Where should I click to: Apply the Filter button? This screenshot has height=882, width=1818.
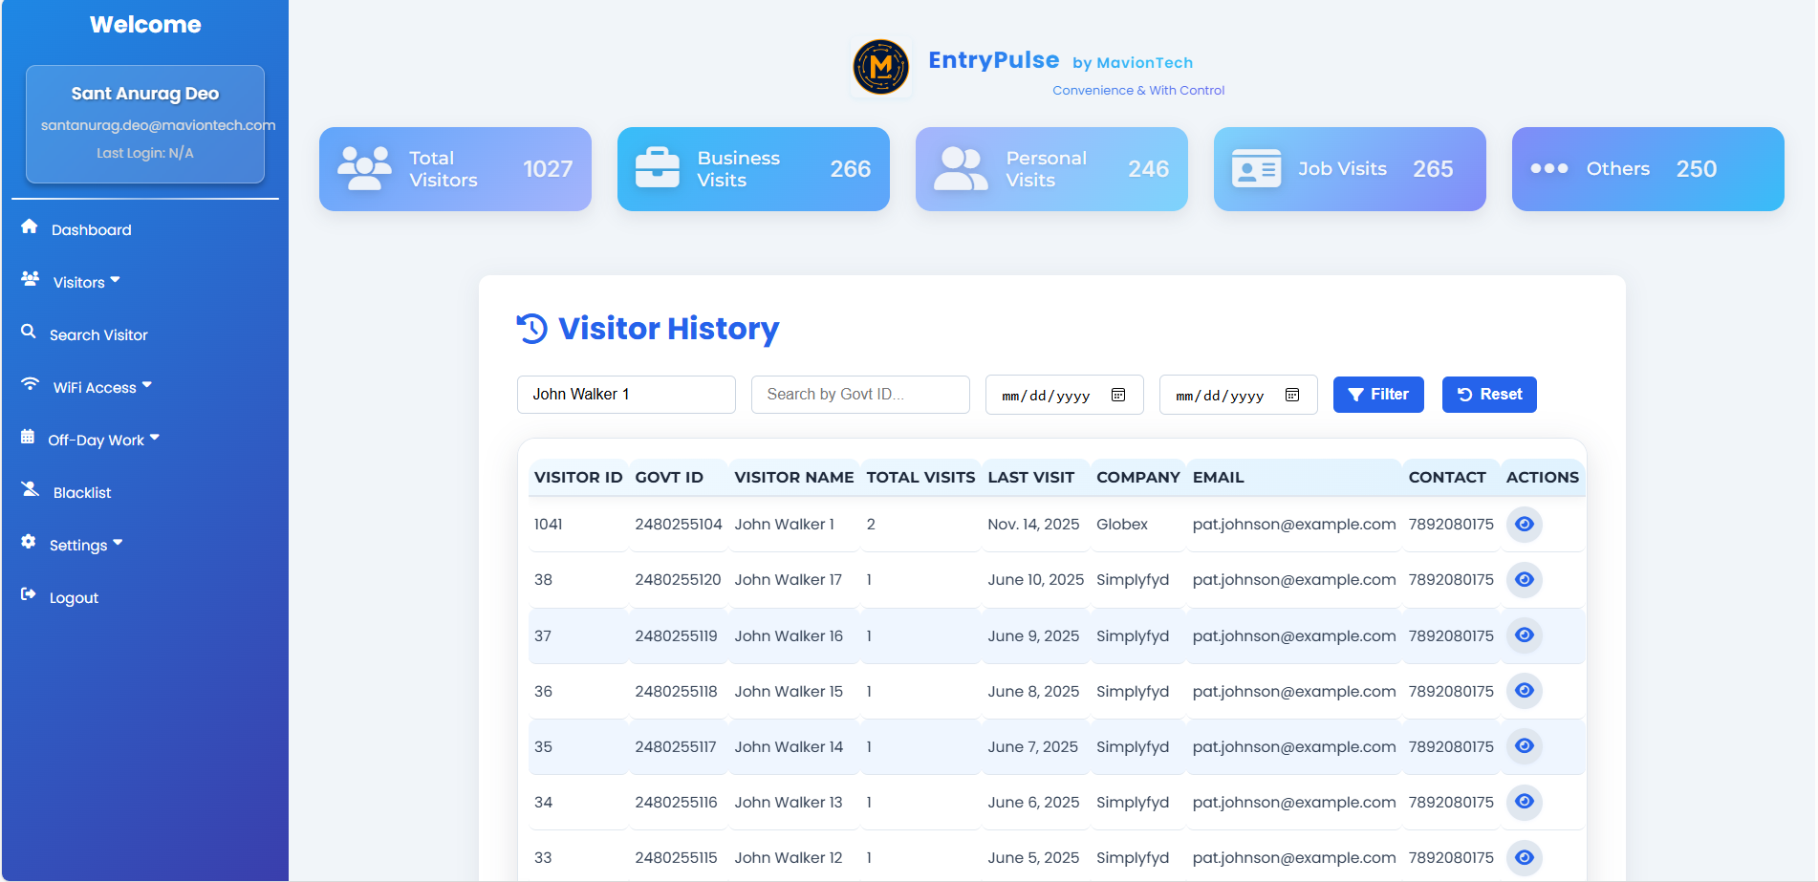1377,395
